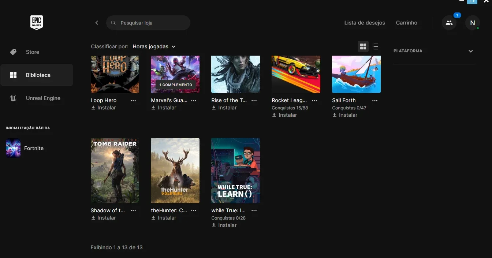The width and height of the screenshot is (492, 258).
Task: Click Conquistas 0/47 under Sail Forth
Action: (349, 108)
